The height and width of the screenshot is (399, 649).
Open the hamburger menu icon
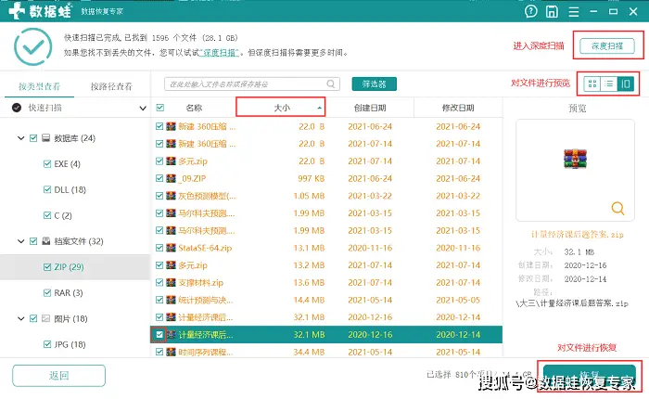(574, 12)
